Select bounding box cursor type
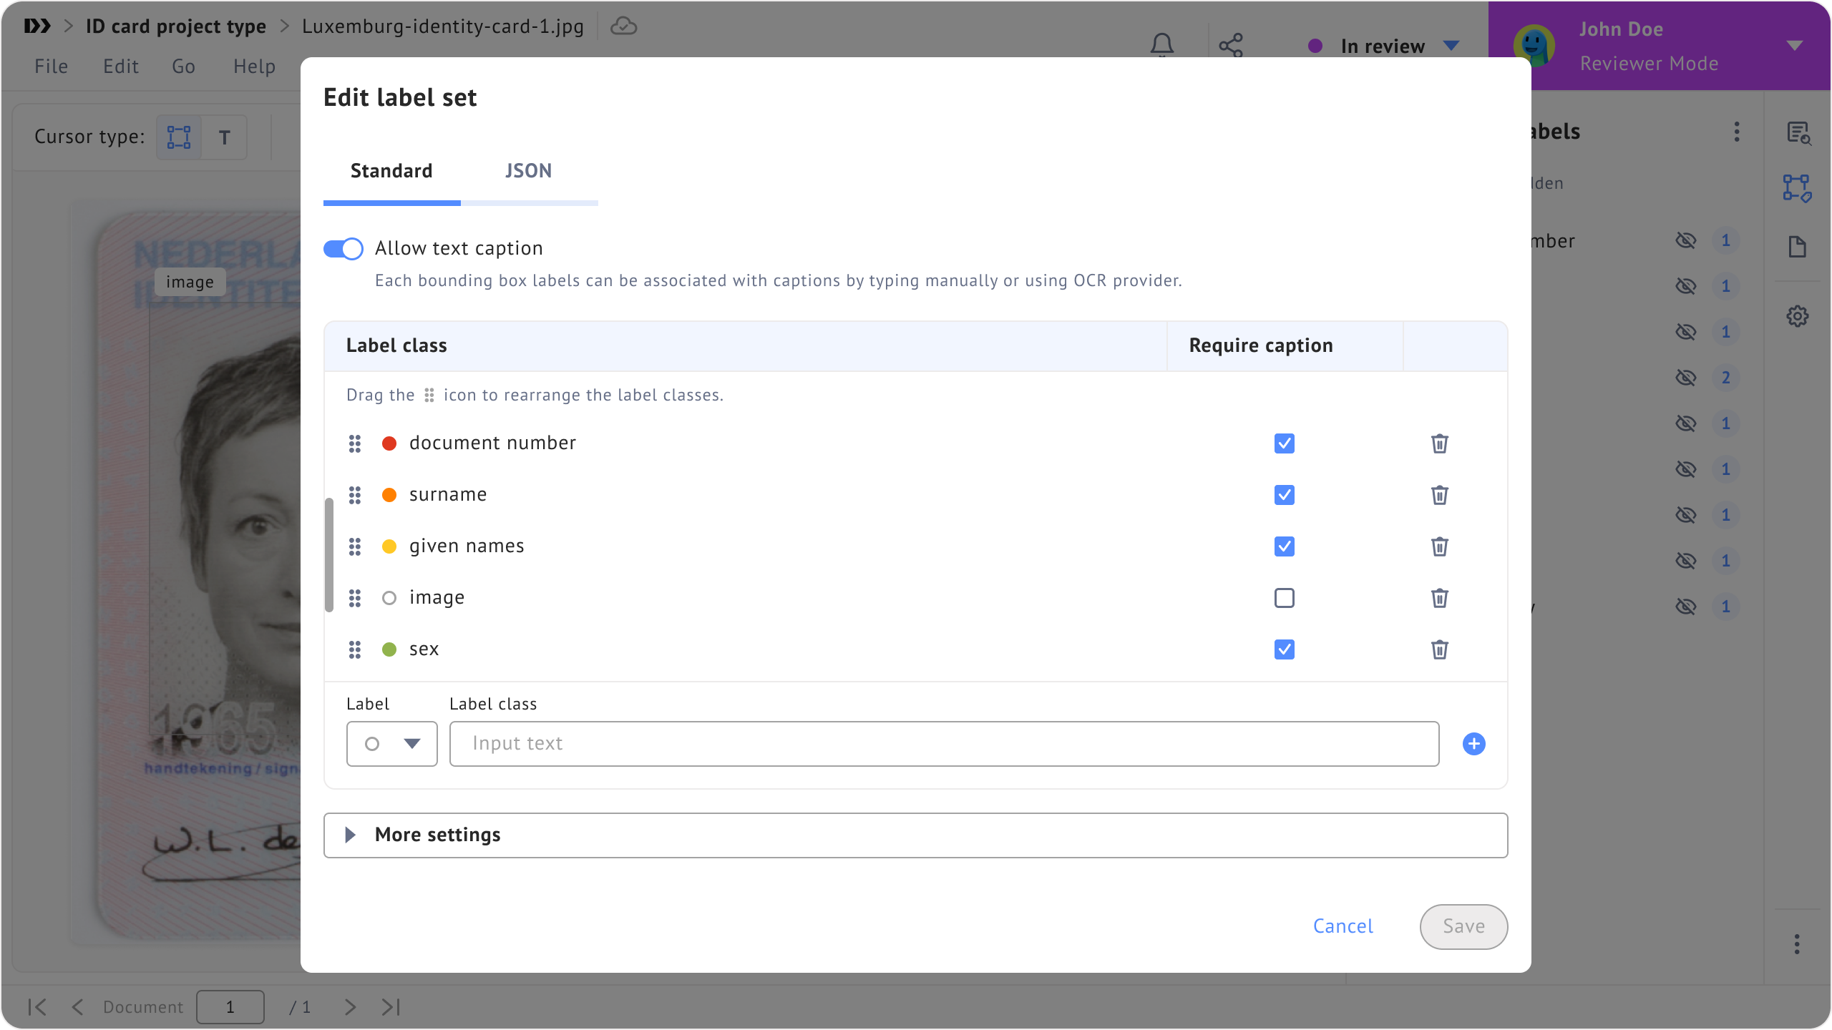1832x1030 pixels. click(x=179, y=137)
